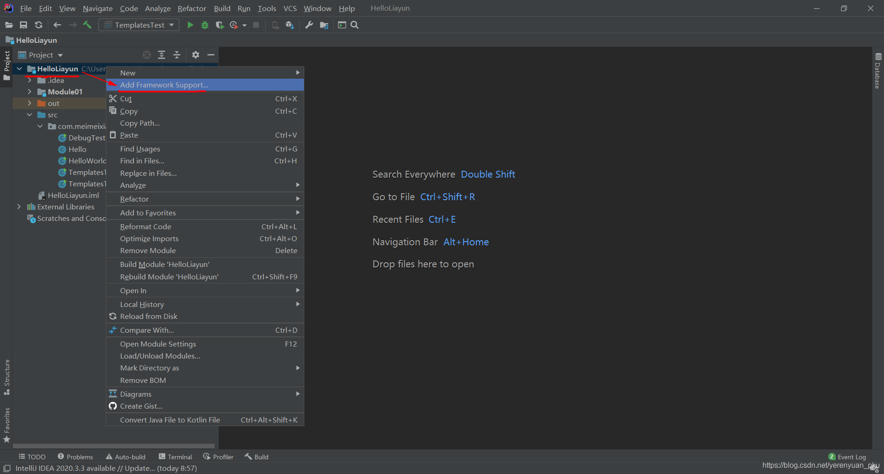884x474 pixels.
Task: Hide the Project panel with the minus icon
Action: [x=211, y=55]
